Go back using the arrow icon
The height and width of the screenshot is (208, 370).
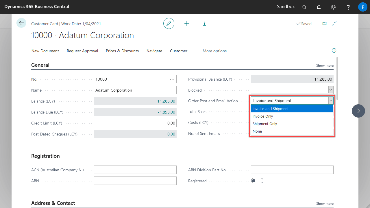point(21,23)
